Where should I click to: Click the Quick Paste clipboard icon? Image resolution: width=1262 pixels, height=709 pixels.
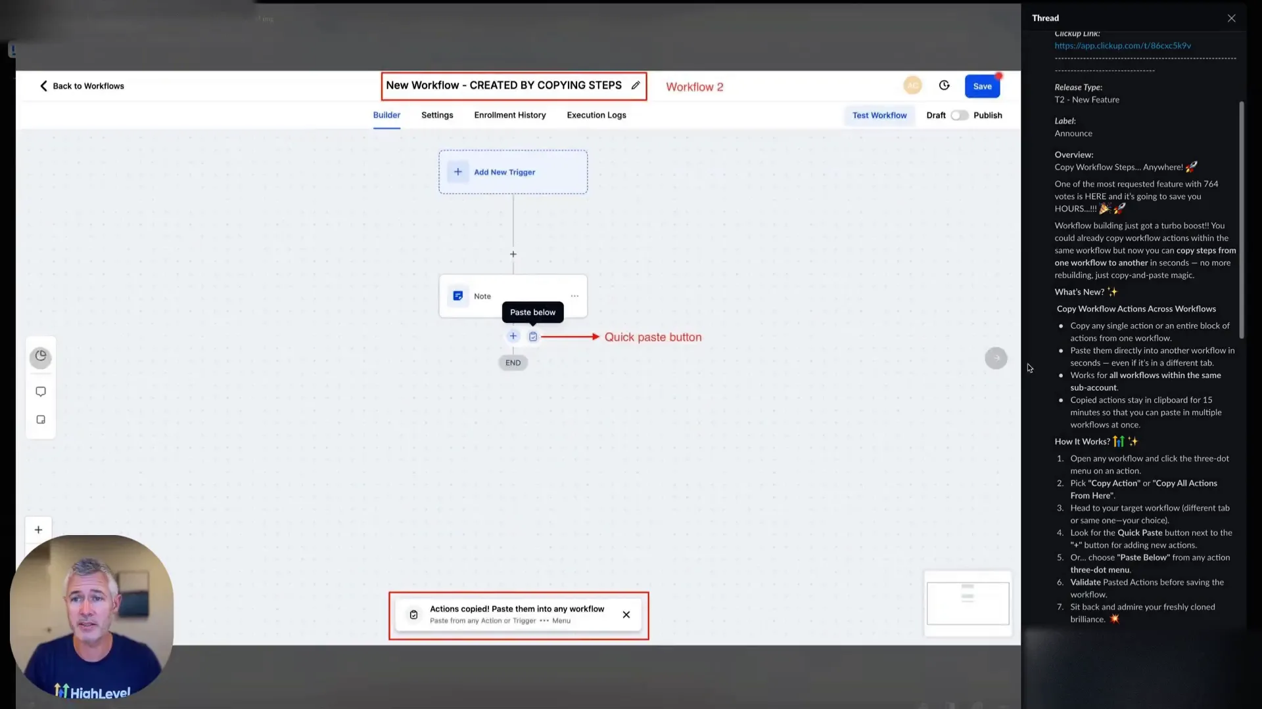533,335
